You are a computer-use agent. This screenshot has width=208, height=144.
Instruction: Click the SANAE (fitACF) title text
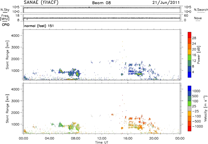pos(41,2)
